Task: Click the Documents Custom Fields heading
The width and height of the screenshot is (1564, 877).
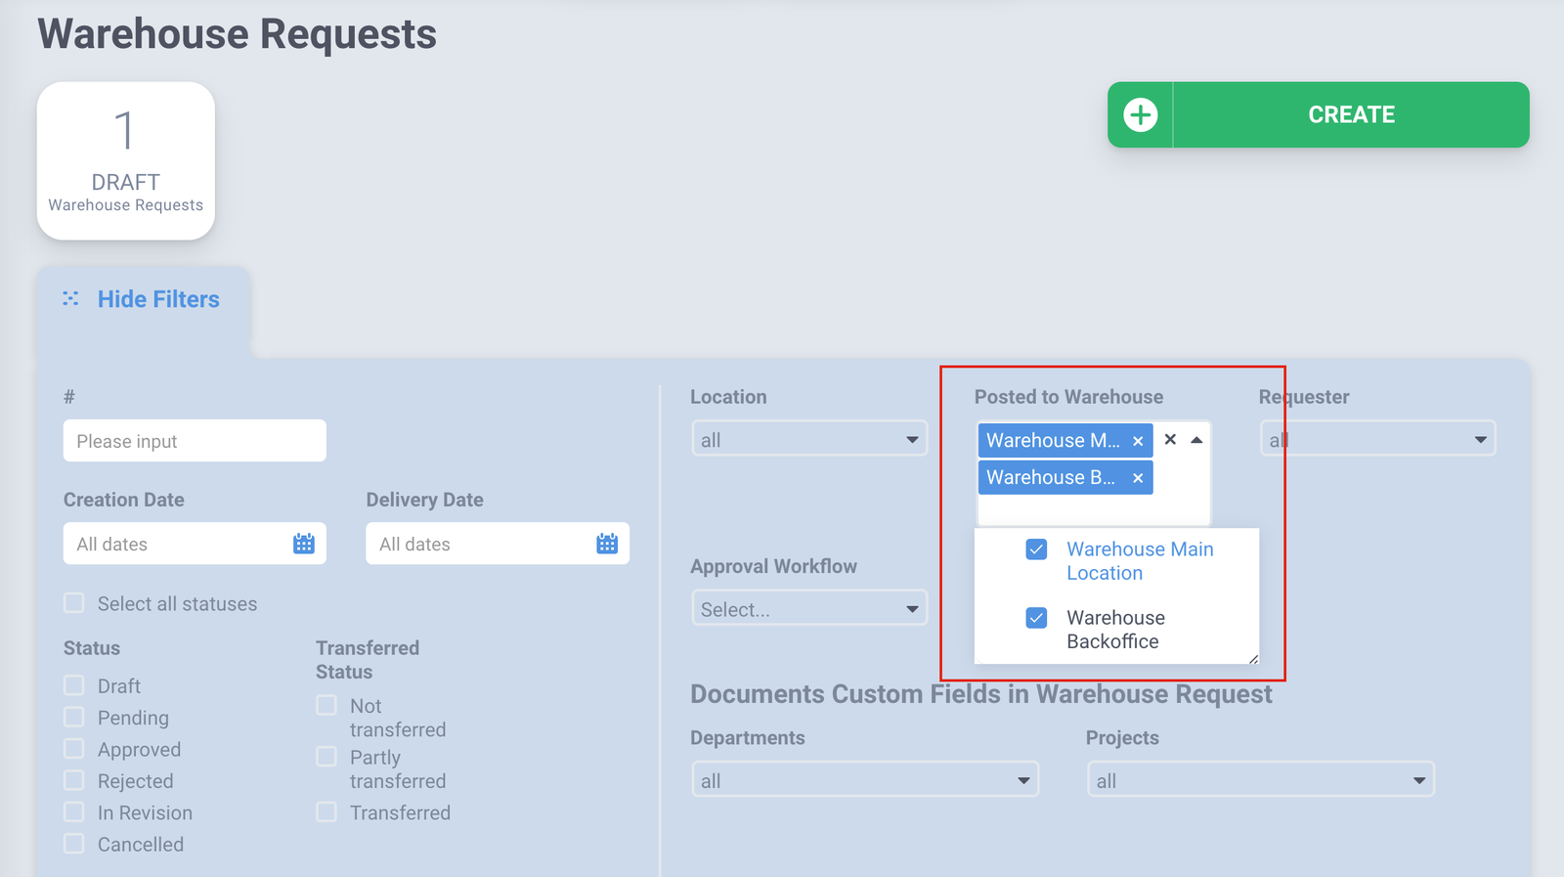Action: [x=981, y=694]
